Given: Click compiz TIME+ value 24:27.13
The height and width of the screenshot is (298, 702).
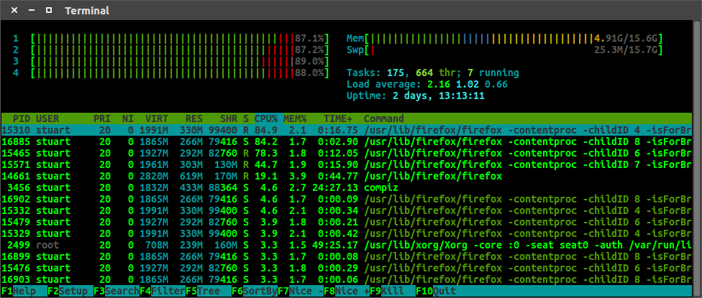Looking at the screenshot, I should (335, 187).
